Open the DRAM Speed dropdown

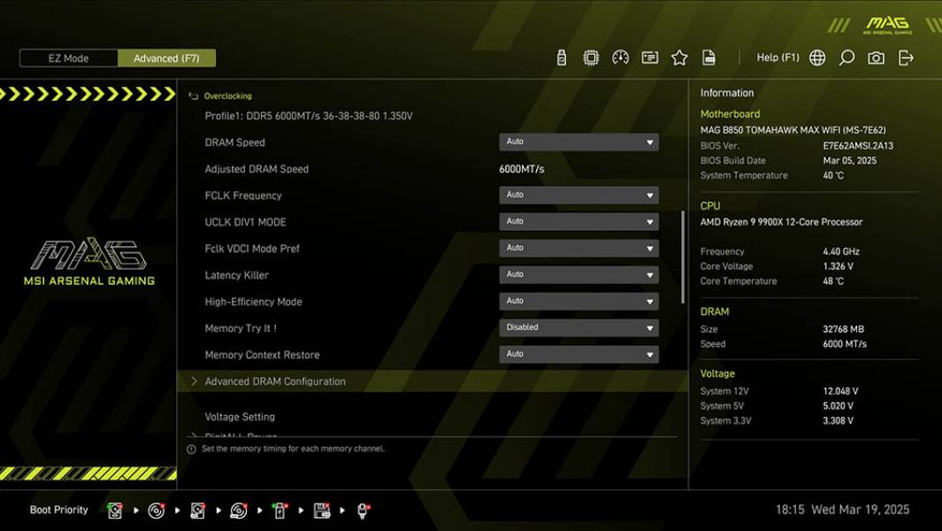point(578,142)
